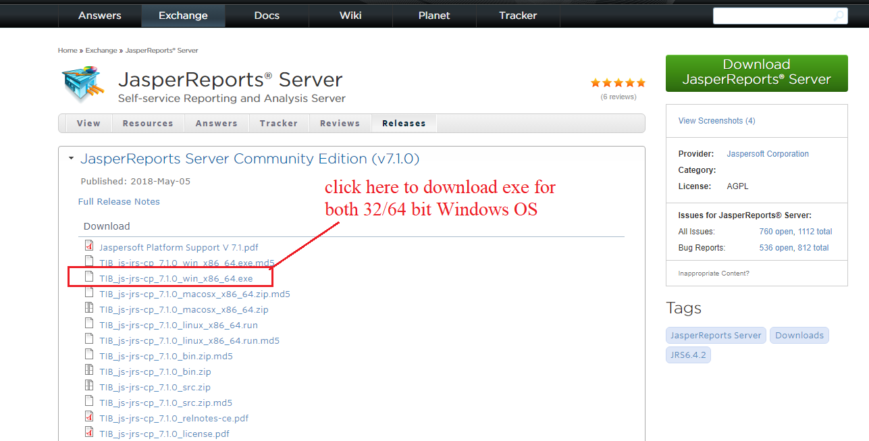Viewport: 869px width, 441px height.
Task: Click PDF icon beside license.pdf
Action: (x=89, y=433)
